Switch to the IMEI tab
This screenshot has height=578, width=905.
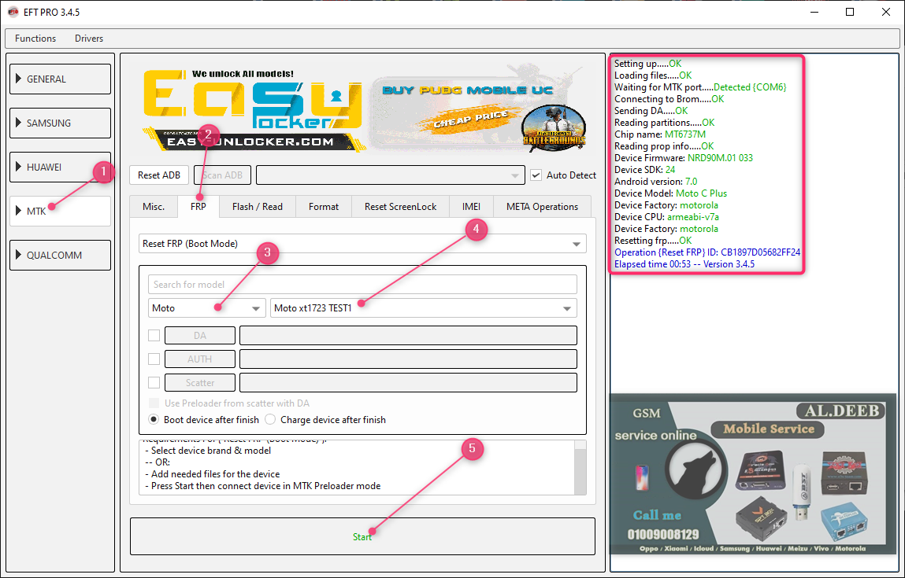[472, 207]
